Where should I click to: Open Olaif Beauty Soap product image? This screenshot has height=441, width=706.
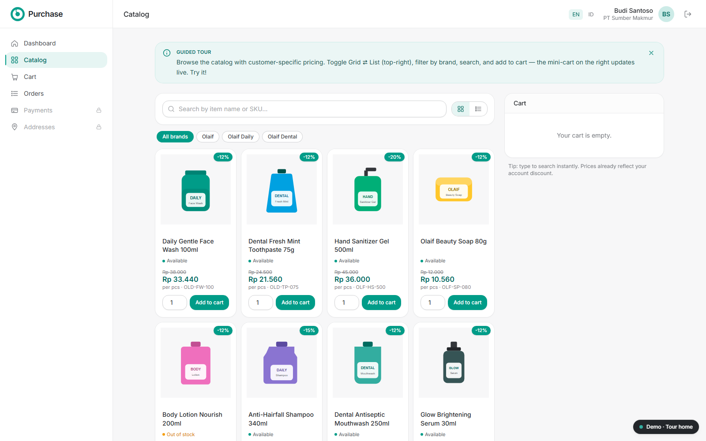click(x=454, y=189)
